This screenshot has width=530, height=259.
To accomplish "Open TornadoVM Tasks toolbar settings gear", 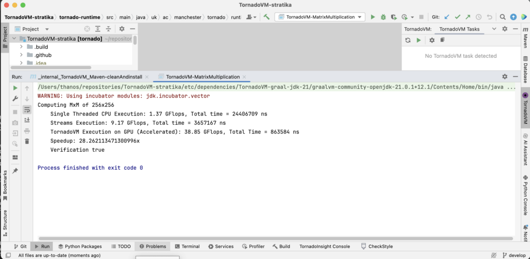I will 432,40.
